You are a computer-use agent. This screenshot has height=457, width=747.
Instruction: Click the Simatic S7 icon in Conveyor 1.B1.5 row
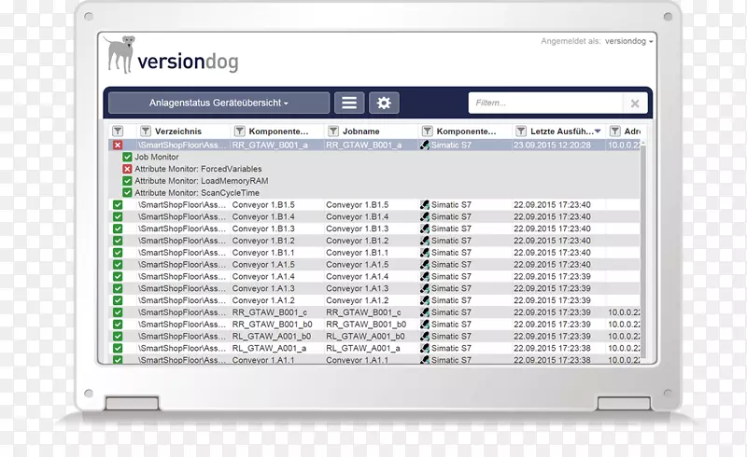pyautogui.click(x=425, y=204)
